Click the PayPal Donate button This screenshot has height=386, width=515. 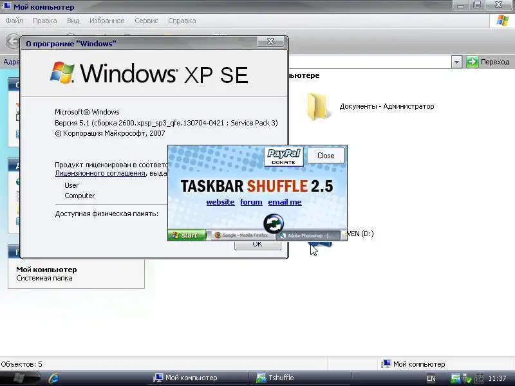[284, 156]
